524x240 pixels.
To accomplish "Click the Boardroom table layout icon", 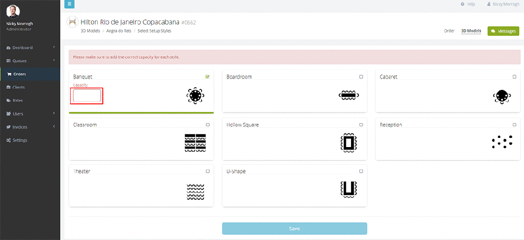I will click(348, 95).
